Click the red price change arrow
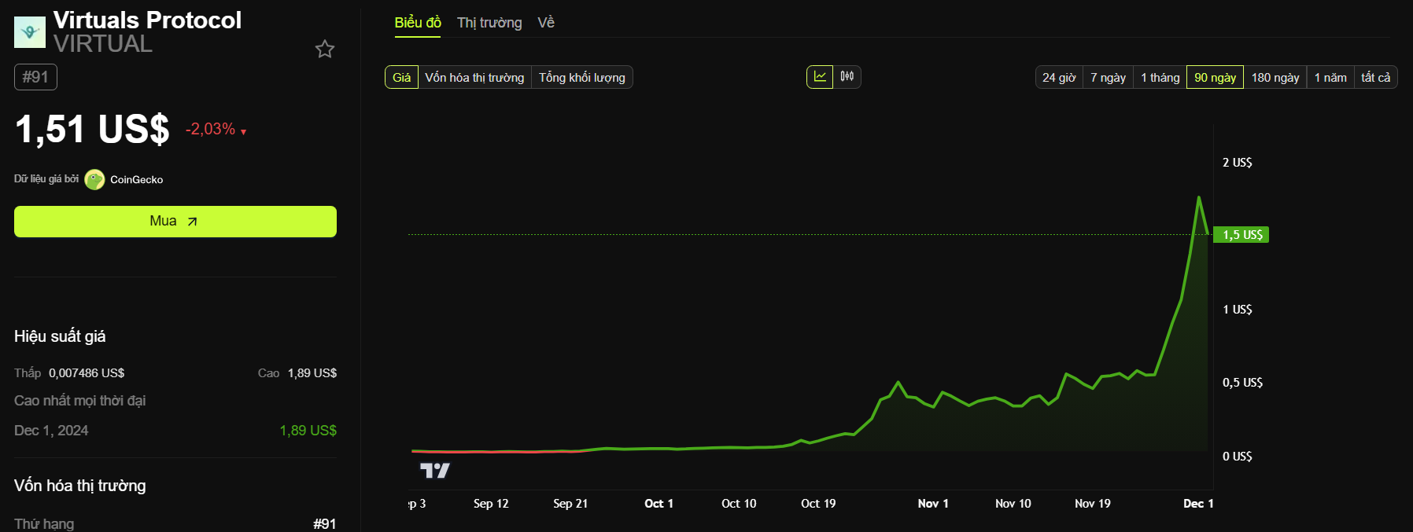Screen dimensions: 1413x532 pos(244,132)
